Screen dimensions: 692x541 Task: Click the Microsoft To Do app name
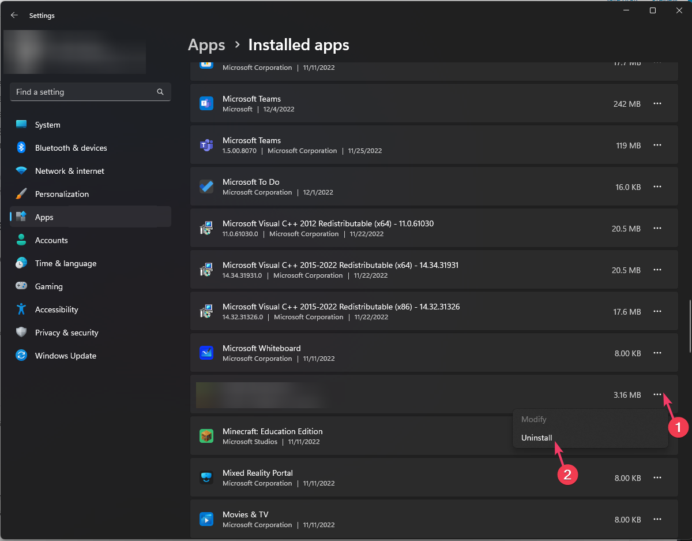(251, 182)
